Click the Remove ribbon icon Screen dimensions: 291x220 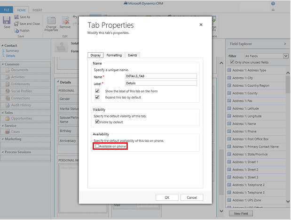coord(65,20)
